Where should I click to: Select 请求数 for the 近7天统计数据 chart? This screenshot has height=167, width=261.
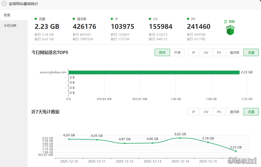(235, 112)
